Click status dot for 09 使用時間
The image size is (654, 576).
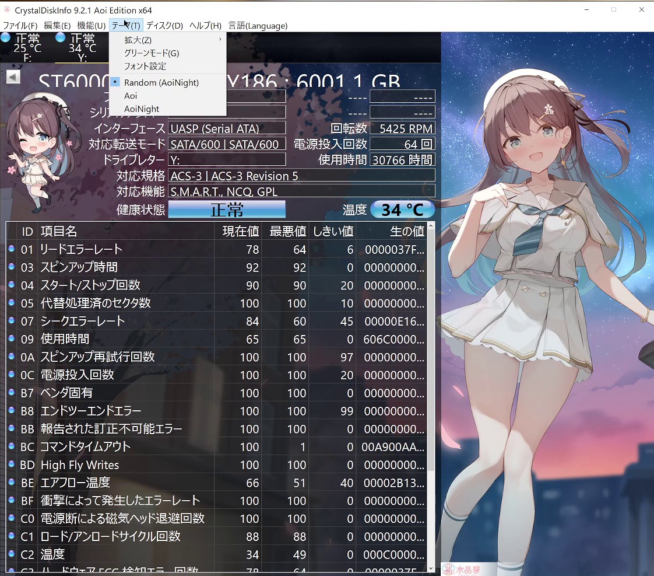(x=12, y=338)
